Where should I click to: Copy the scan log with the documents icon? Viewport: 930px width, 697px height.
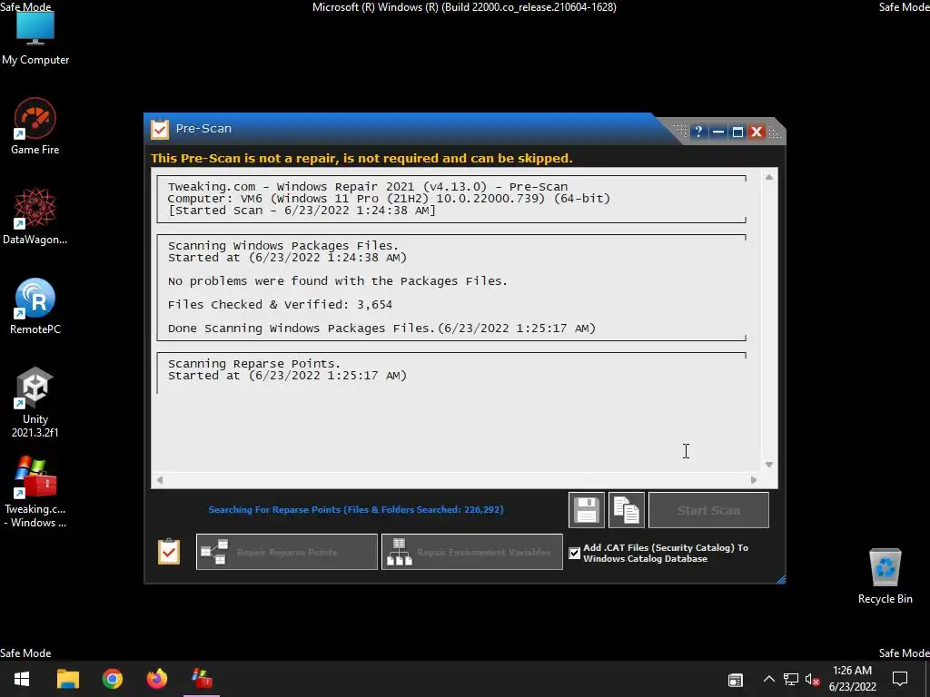[627, 510]
